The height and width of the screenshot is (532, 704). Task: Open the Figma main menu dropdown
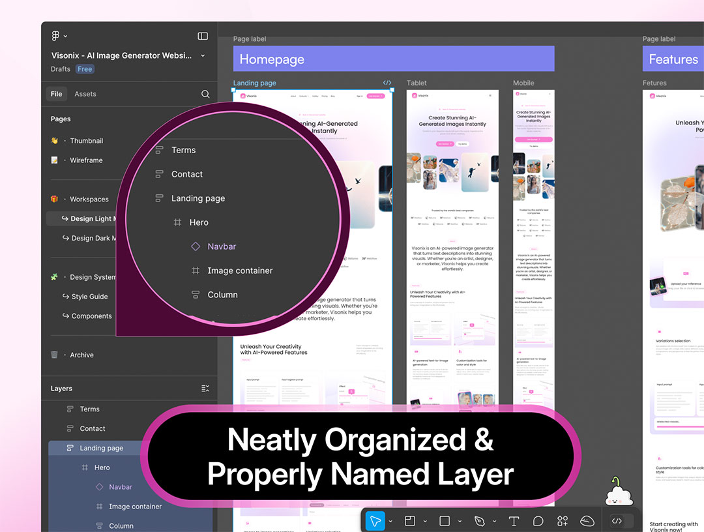59,36
